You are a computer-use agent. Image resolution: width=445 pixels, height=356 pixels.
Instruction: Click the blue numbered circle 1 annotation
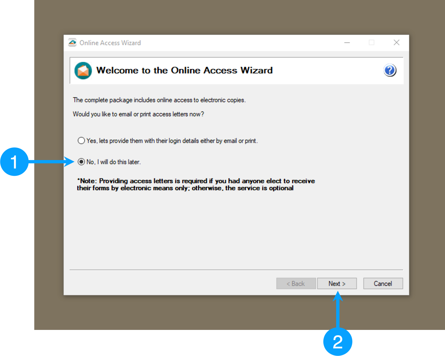(x=14, y=162)
